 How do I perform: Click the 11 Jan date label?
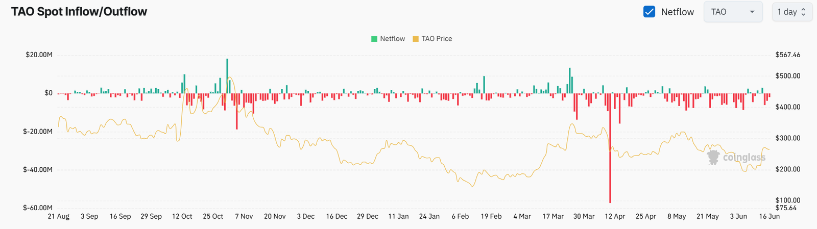pyautogui.click(x=398, y=216)
